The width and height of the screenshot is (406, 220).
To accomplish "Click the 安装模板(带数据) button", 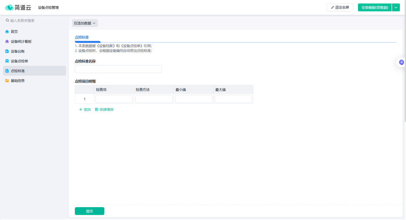I will click(x=375, y=7).
